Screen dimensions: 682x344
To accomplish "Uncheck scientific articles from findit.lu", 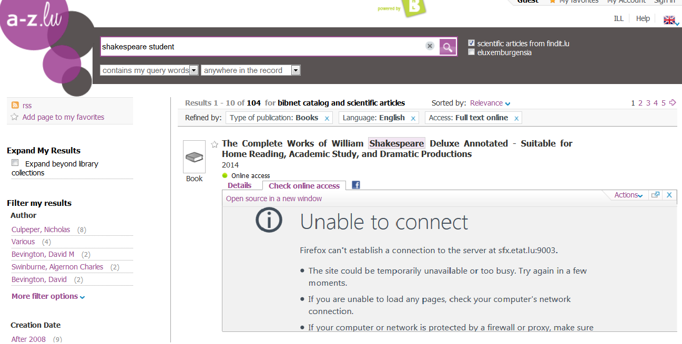I will click(472, 43).
